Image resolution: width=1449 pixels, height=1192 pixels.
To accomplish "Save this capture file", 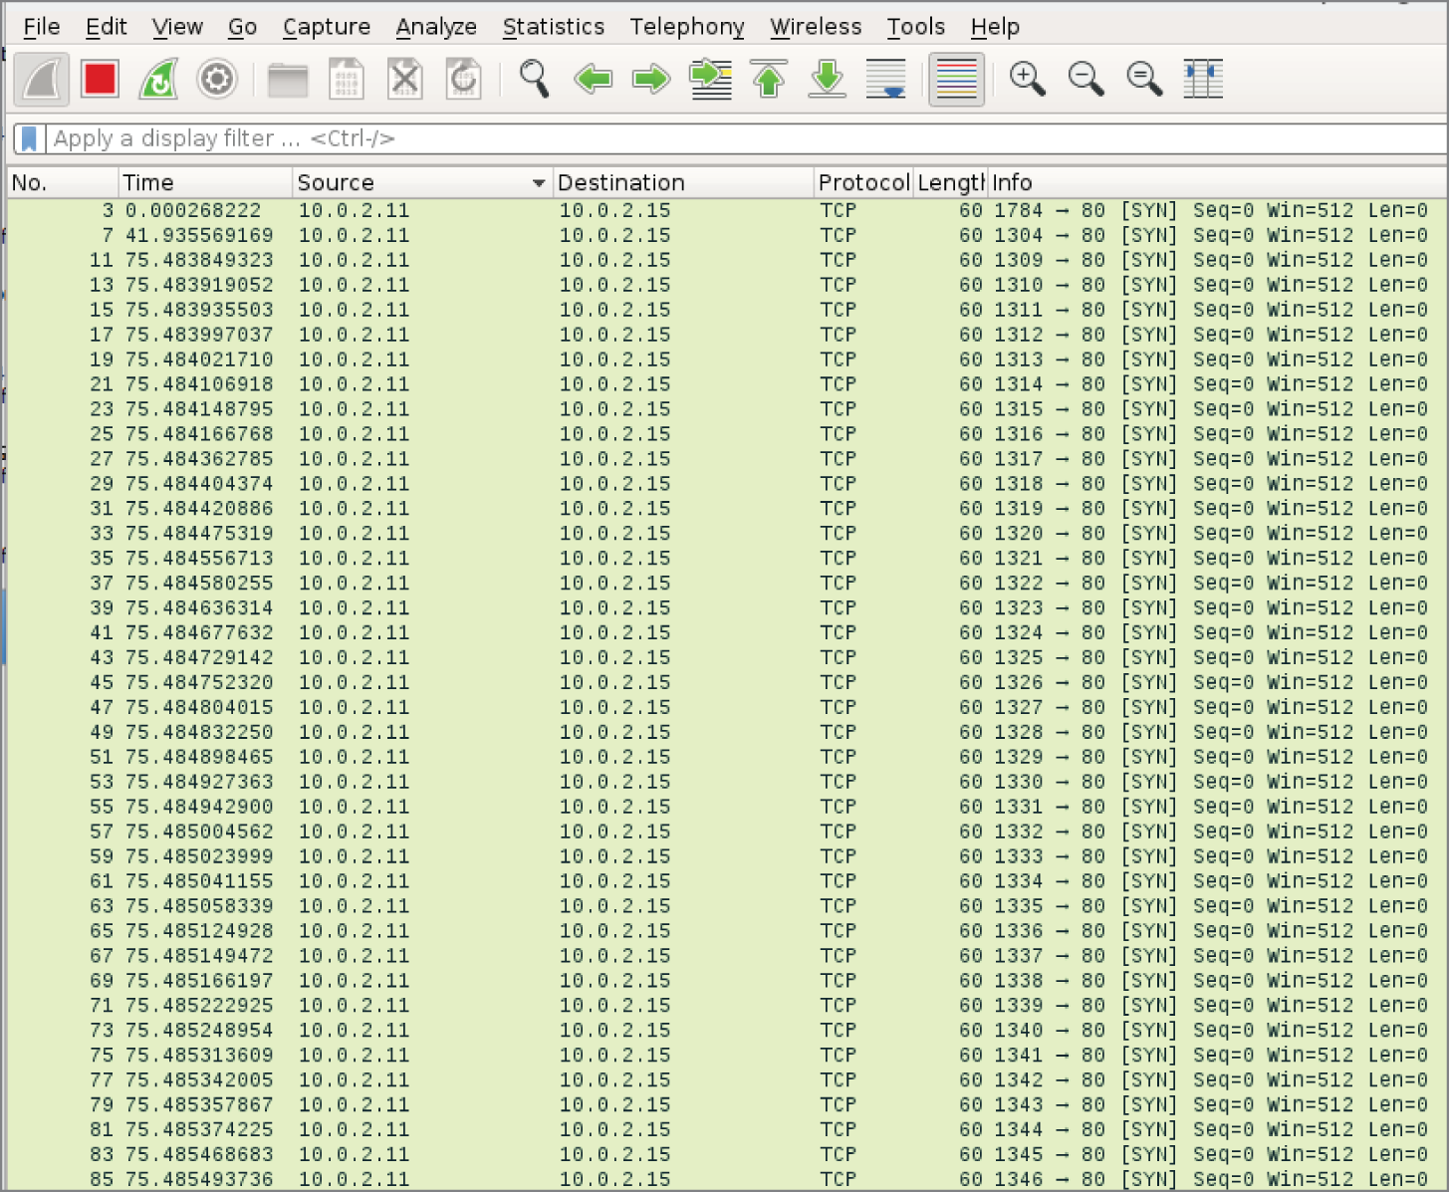I will [346, 80].
